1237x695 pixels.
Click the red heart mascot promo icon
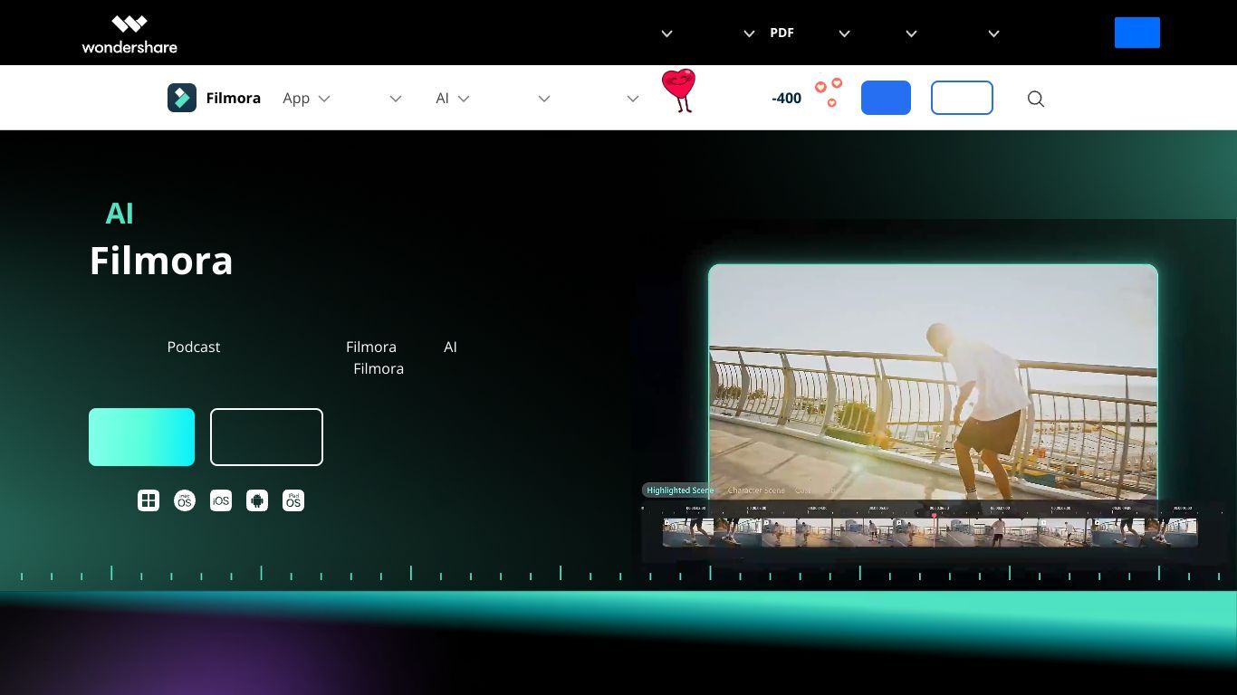tap(679, 90)
